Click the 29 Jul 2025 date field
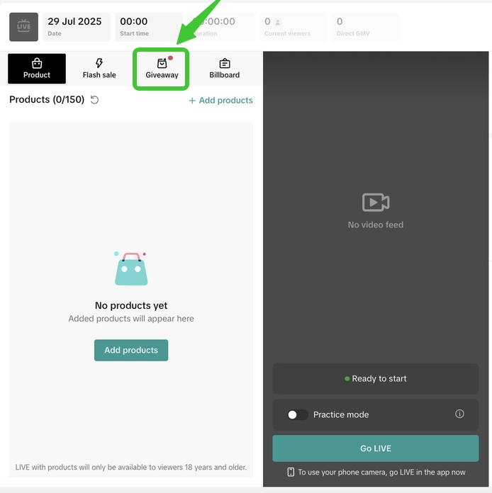Screen dimensions: 492x493 click(x=77, y=27)
